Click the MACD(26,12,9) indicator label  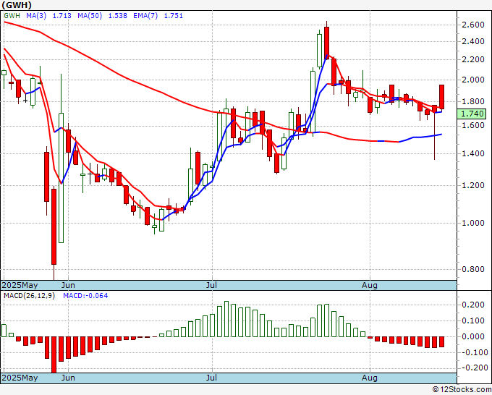pos(29,296)
